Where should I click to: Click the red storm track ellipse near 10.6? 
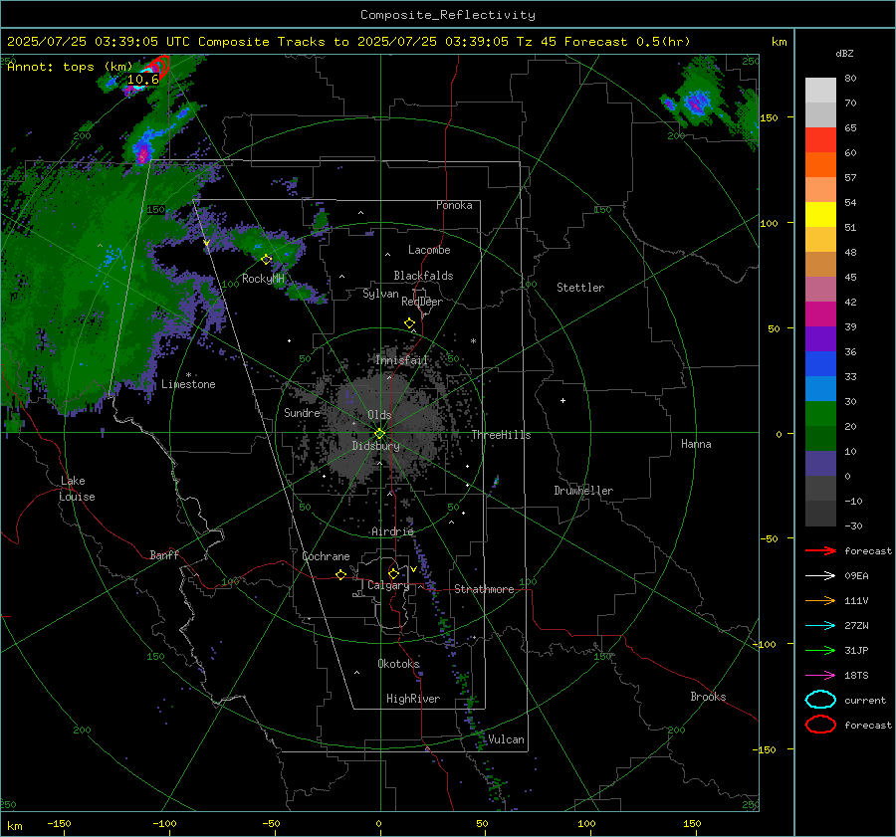click(158, 67)
